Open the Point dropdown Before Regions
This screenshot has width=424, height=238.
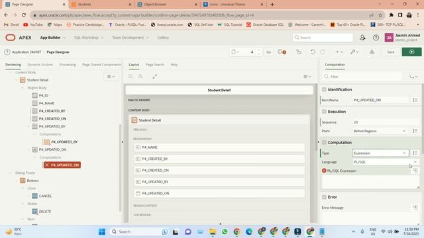click(x=380, y=131)
